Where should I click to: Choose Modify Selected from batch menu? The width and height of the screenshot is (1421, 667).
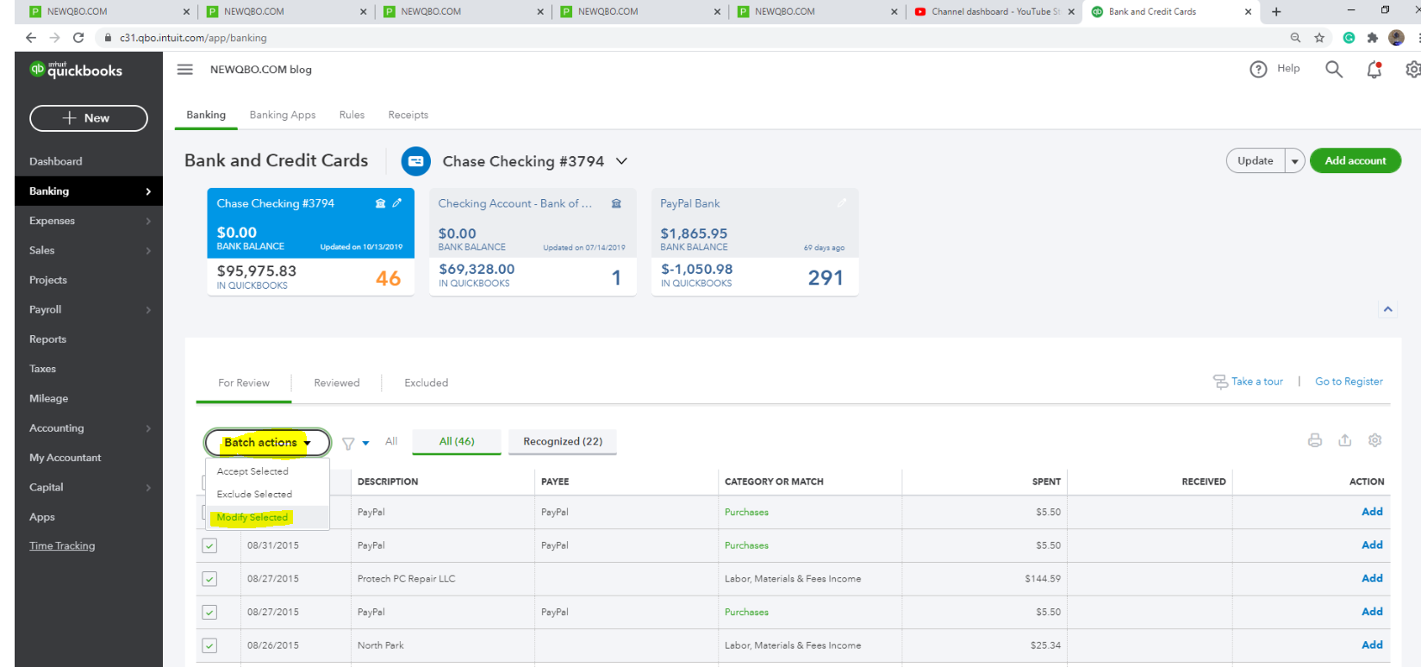point(252,517)
